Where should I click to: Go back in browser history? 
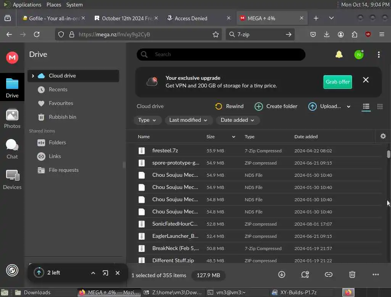pyautogui.click(x=9, y=34)
